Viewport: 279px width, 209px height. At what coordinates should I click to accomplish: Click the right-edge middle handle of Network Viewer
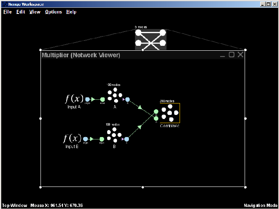click(245, 119)
